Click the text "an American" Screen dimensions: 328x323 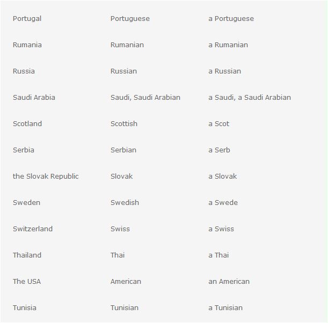pos(229,282)
